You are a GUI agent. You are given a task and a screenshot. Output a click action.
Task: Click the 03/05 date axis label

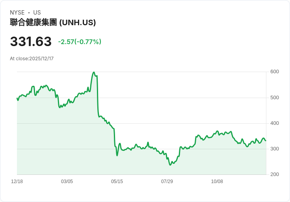point(67,182)
